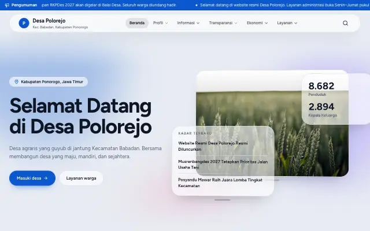Open the Layanan dropdown menu
This screenshot has height=231, width=370.
(x=287, y=23)
